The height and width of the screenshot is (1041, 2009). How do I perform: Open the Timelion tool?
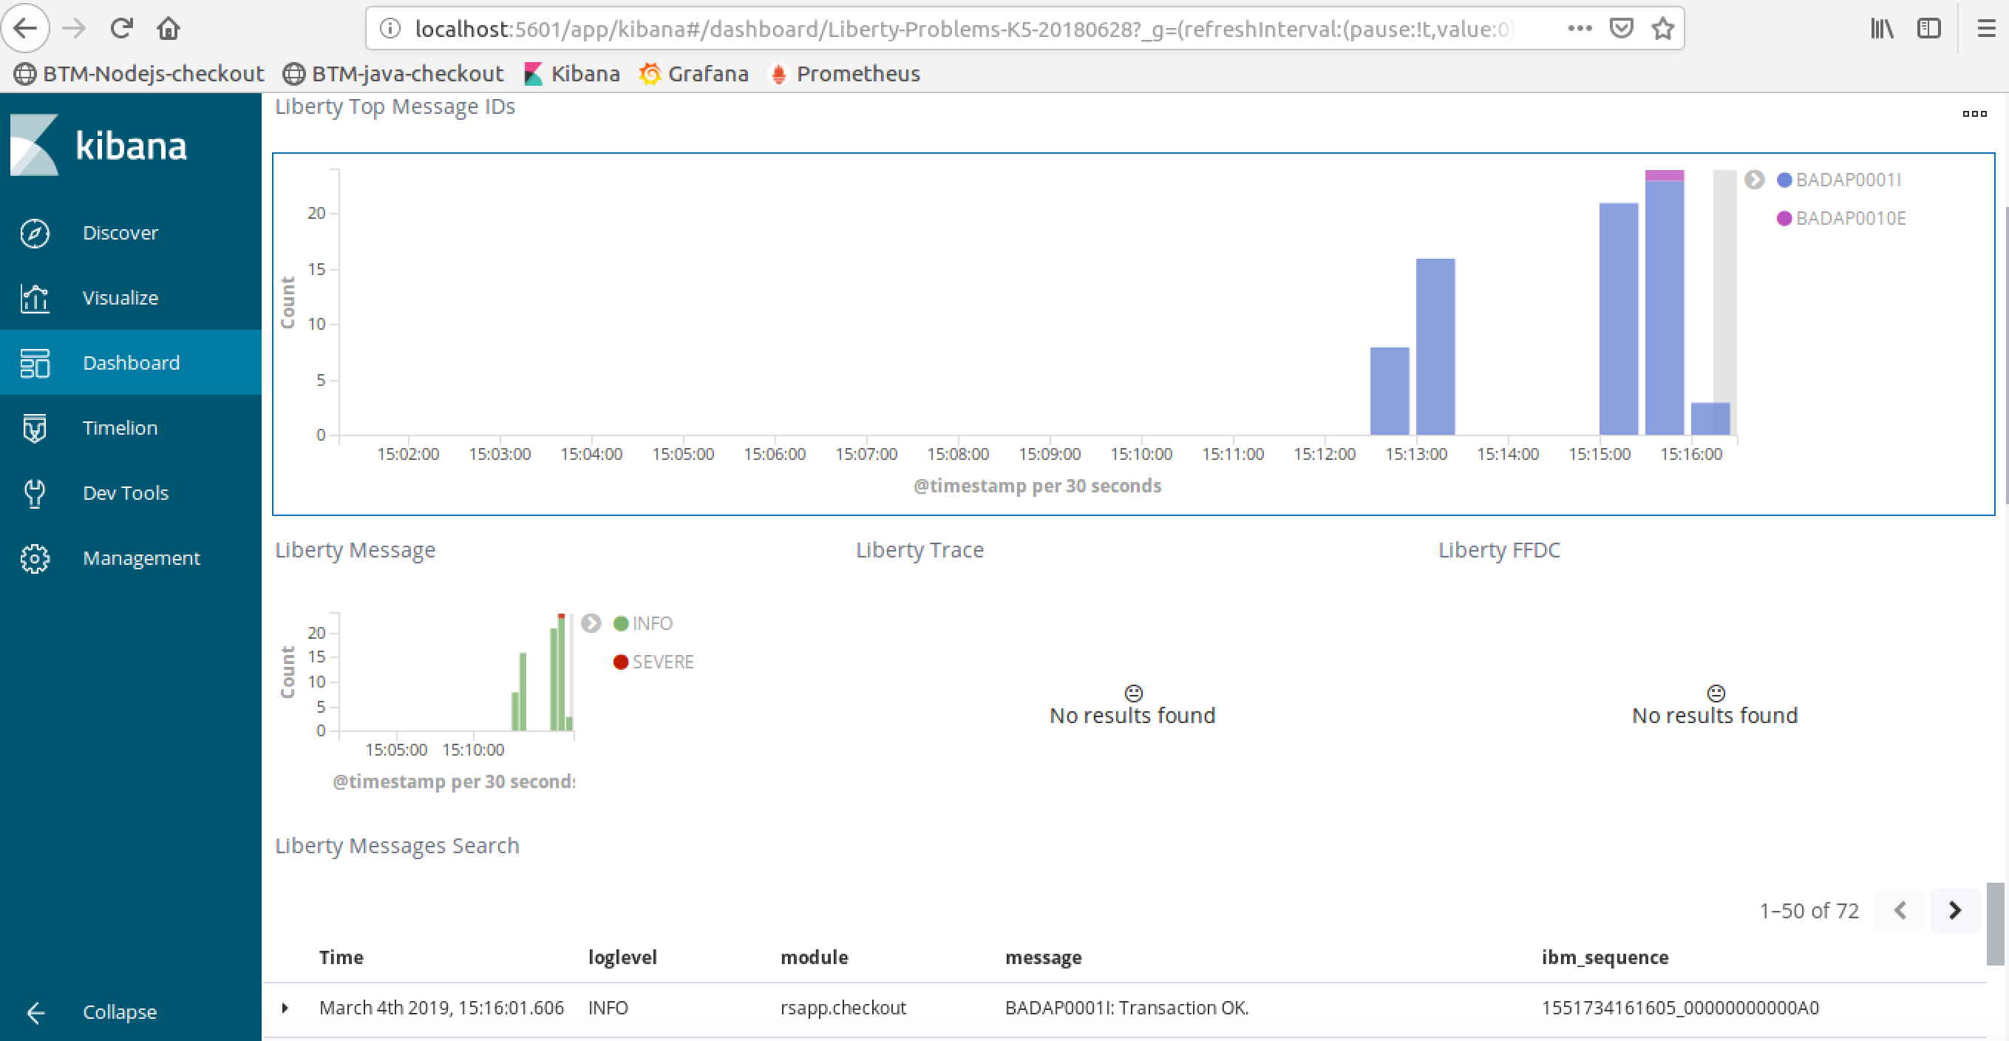coord(119,427)
